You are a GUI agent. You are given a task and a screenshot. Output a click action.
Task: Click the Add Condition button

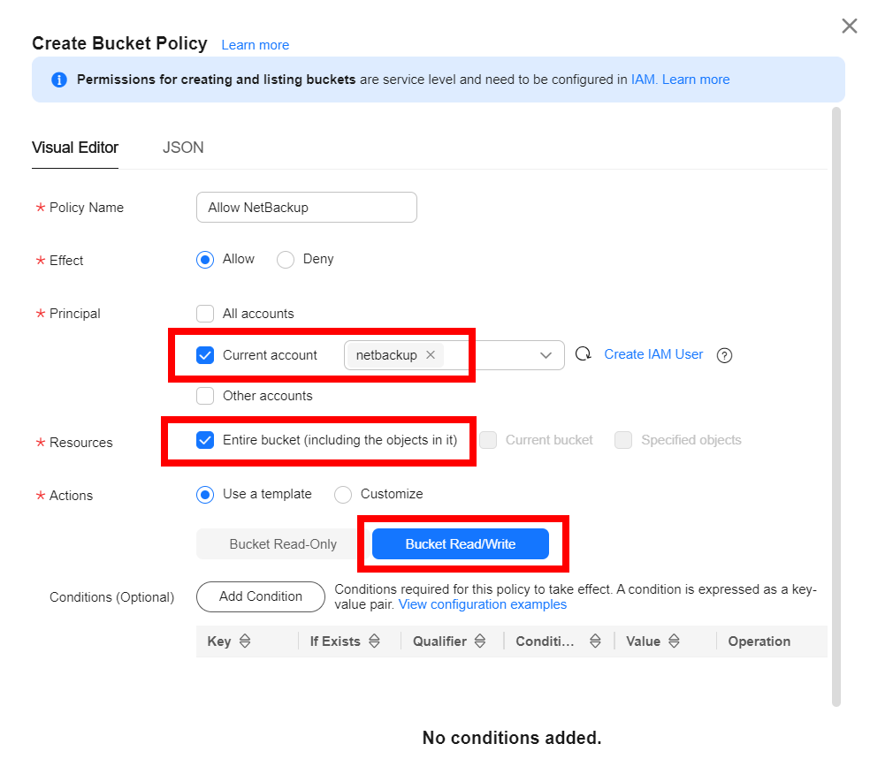261,596
